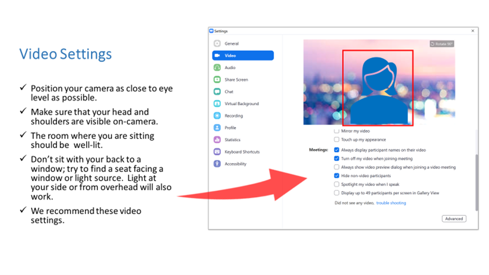Image resolution: width=489 pixels, height=275 pixels.
Task: Enable Mirror my video checkbox
Action: point(337,131)
